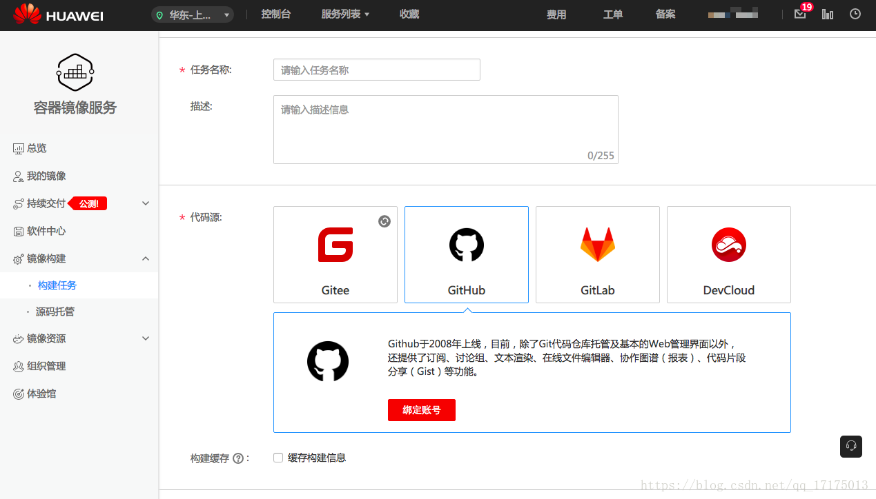Click the refresh icon on Gitee card
The height and width of the screenshot is (499, 876).
pyautogui.click(x=385, y=221)
